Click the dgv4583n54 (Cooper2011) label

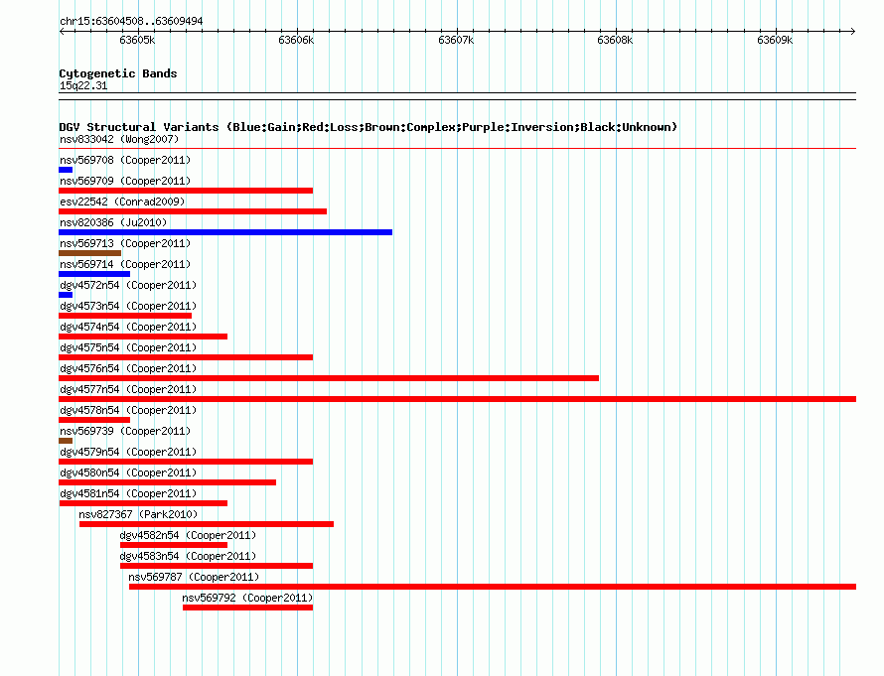click(x=188, y=556)
